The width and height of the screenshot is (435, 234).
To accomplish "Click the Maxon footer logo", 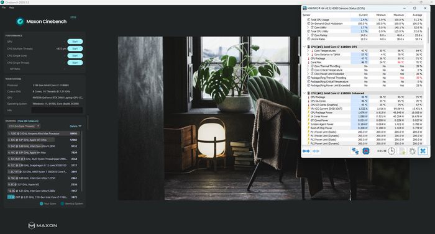I will tap(43, 225).
